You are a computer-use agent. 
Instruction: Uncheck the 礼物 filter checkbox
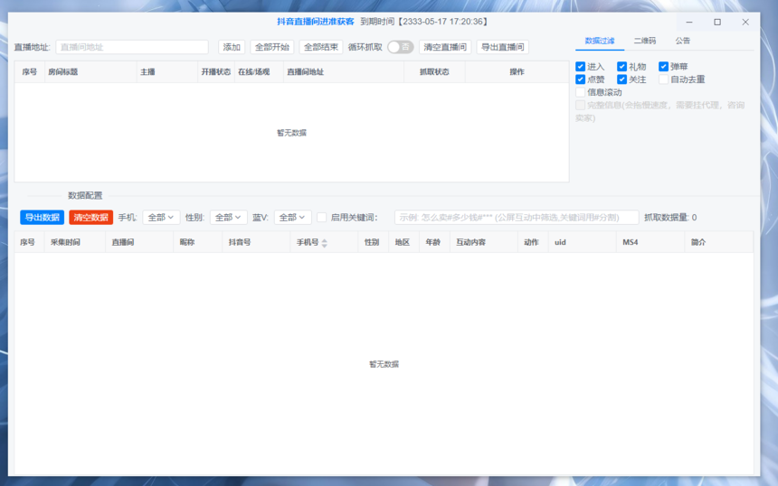click(621, 66)
